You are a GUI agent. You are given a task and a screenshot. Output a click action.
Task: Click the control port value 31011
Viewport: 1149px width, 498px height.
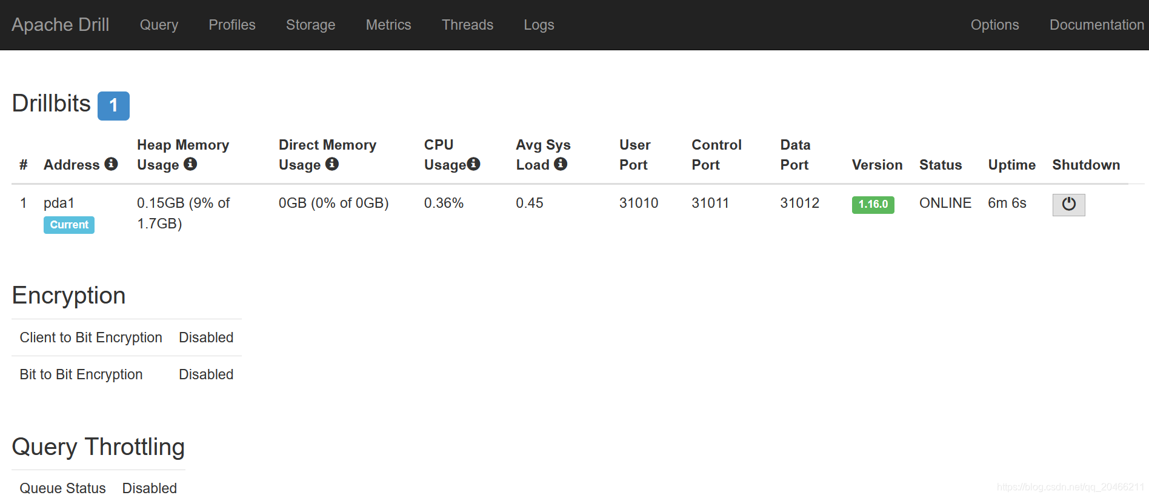710,203
